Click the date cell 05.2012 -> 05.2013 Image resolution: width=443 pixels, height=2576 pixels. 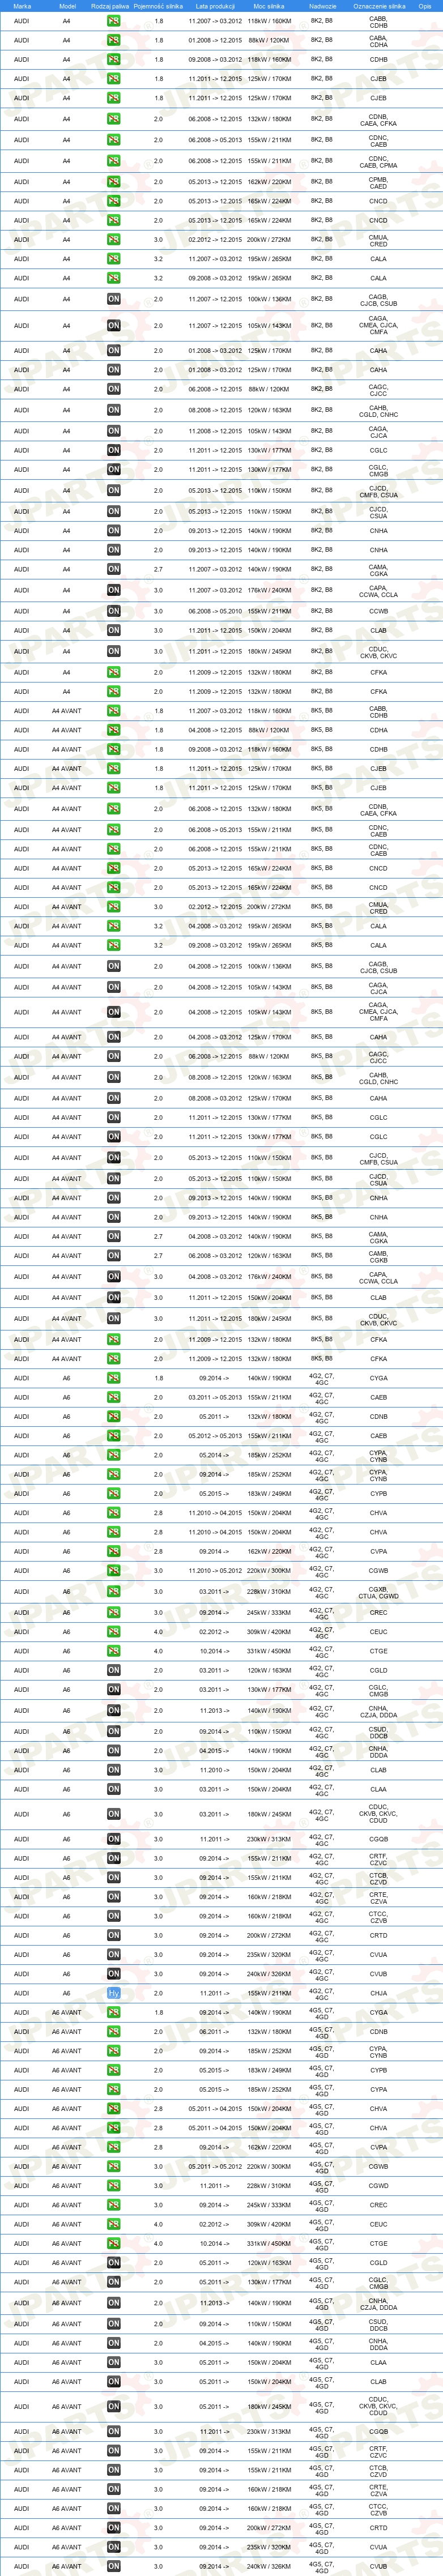click(215, 1436)
